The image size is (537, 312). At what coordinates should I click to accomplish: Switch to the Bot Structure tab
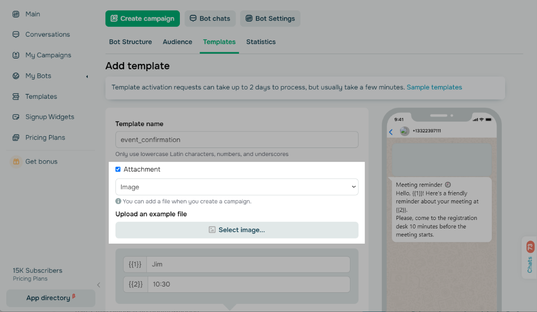click(x=130, y=42)
